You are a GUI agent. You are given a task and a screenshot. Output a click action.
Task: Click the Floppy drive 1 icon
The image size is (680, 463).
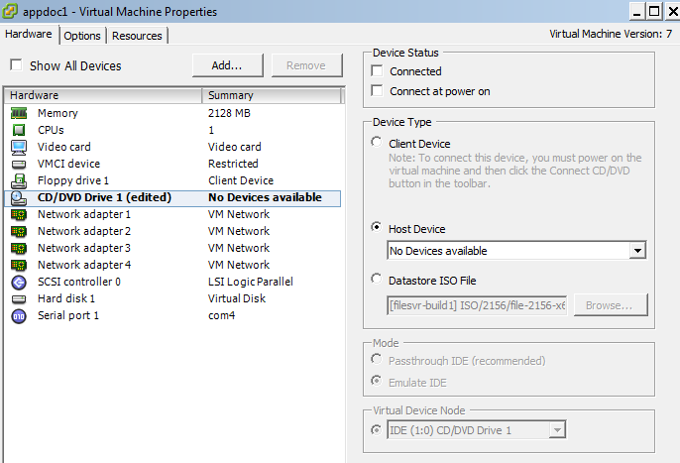coord(18,180)
